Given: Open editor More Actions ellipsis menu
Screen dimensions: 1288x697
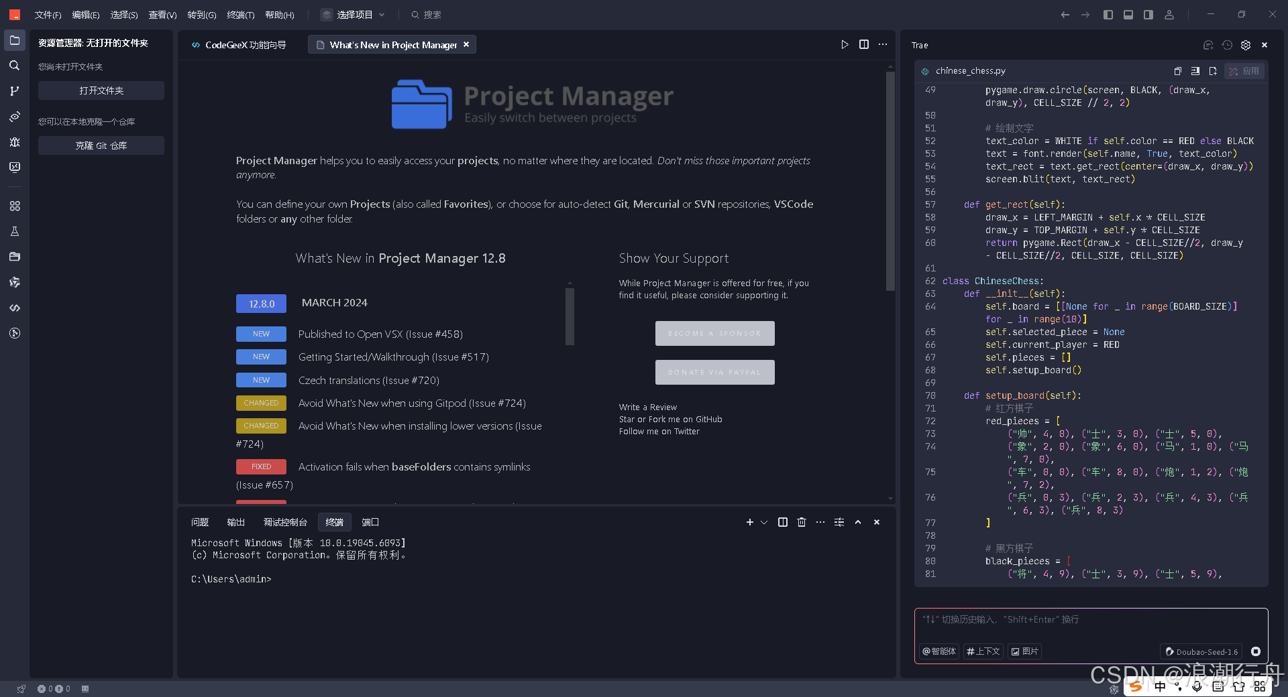Looking at the screenshot, I should pyautogui.click(x=883, y=45).
